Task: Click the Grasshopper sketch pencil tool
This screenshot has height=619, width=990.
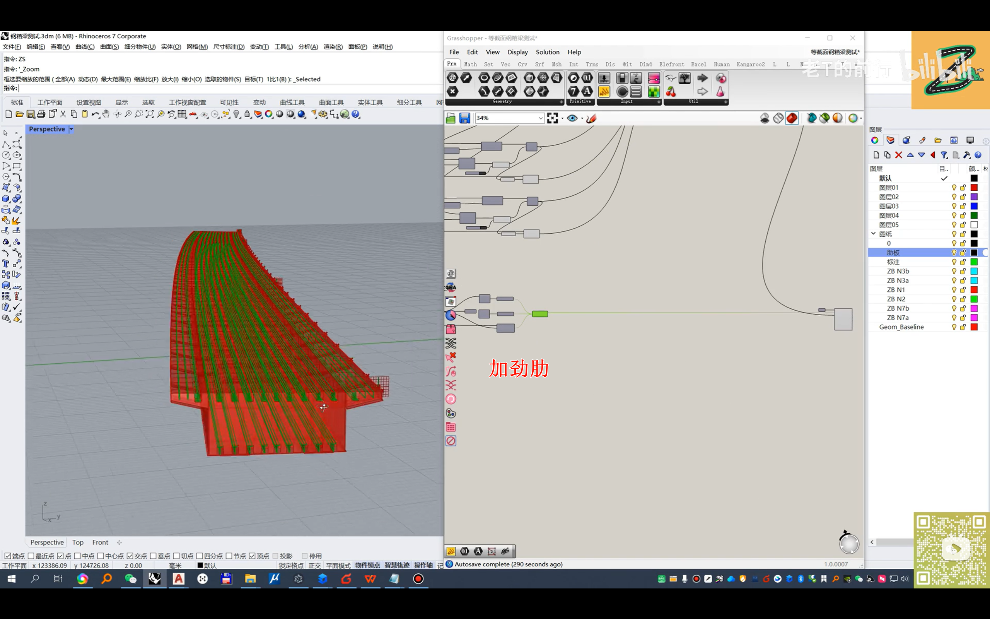Action: (x=591, y=118)
